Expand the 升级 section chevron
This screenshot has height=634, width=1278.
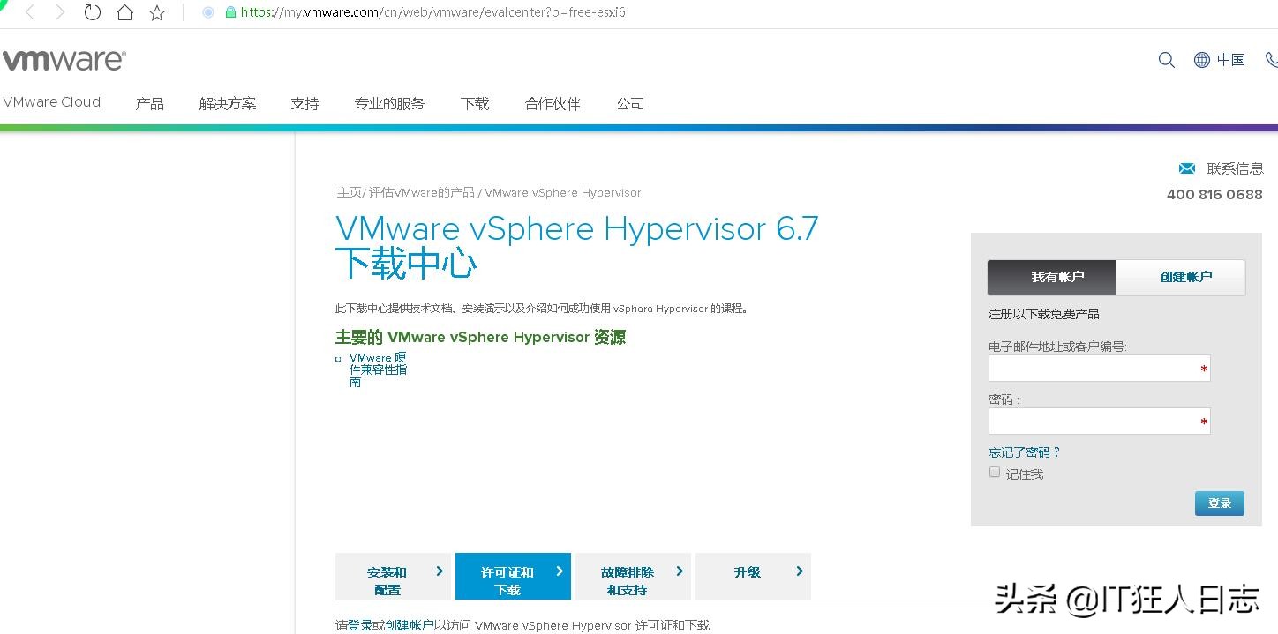click(x=799, y=571)
